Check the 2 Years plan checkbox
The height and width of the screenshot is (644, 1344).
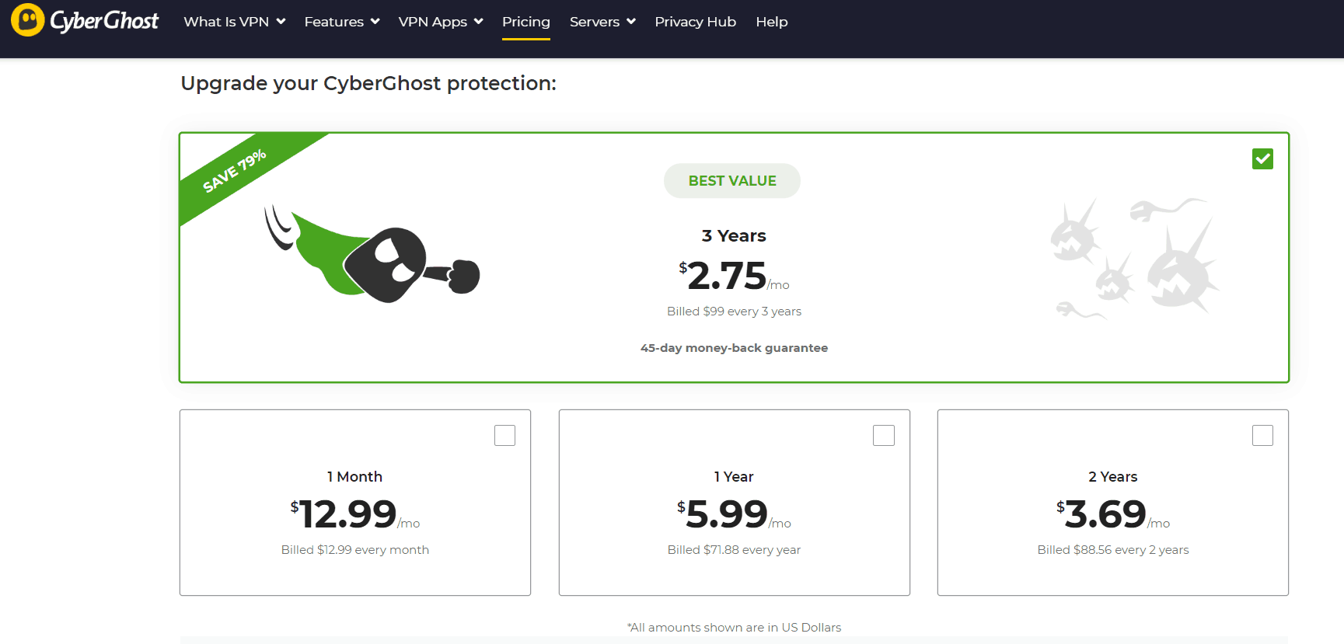click(x=1262, y=435)
